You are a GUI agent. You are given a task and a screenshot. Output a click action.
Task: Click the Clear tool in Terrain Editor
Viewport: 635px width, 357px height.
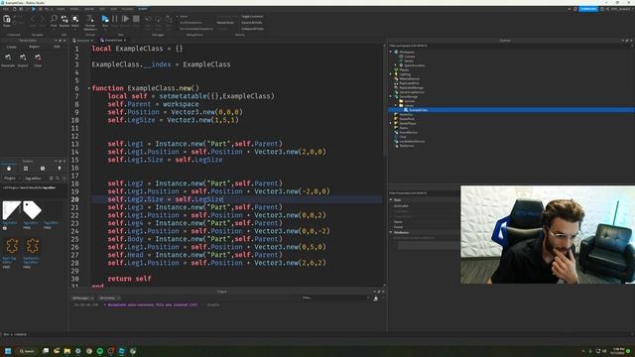pyautogui.click(x=38, y=60)
